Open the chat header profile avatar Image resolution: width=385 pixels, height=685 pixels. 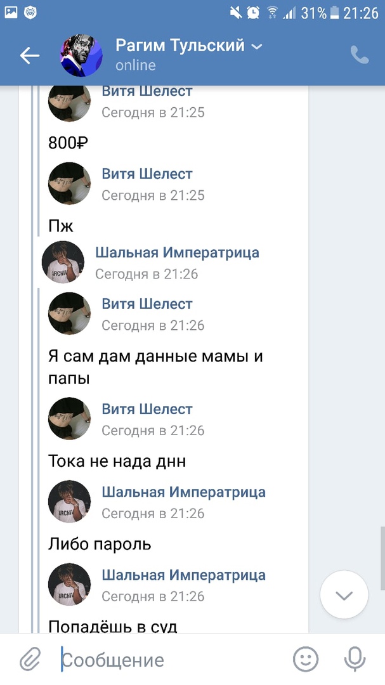point(81,56)
